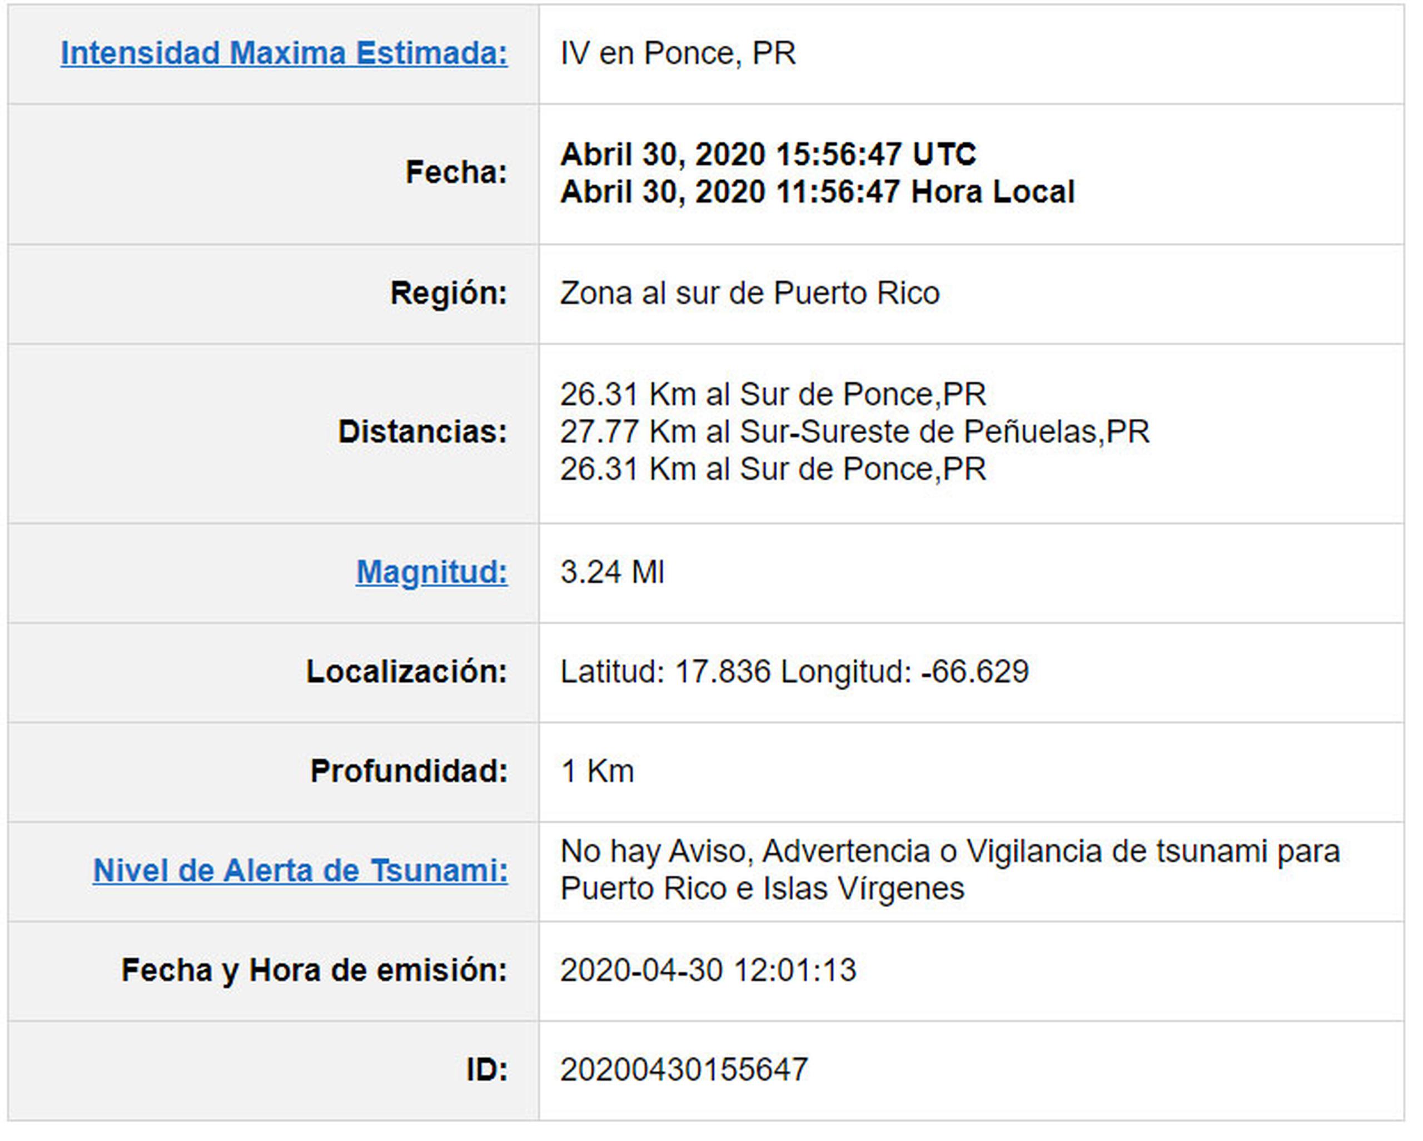Click 'Zona al sur de Puerto Rico' text
Viewport: 1423px width, 1141px height.
749,294
